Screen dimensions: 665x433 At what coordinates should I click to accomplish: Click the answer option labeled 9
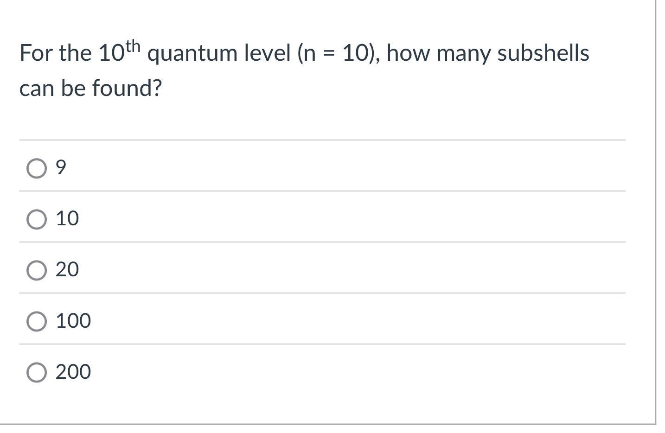pyautogui.click(x=60, y=167)
